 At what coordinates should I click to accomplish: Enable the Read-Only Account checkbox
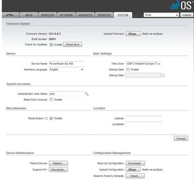click(51, 99)
